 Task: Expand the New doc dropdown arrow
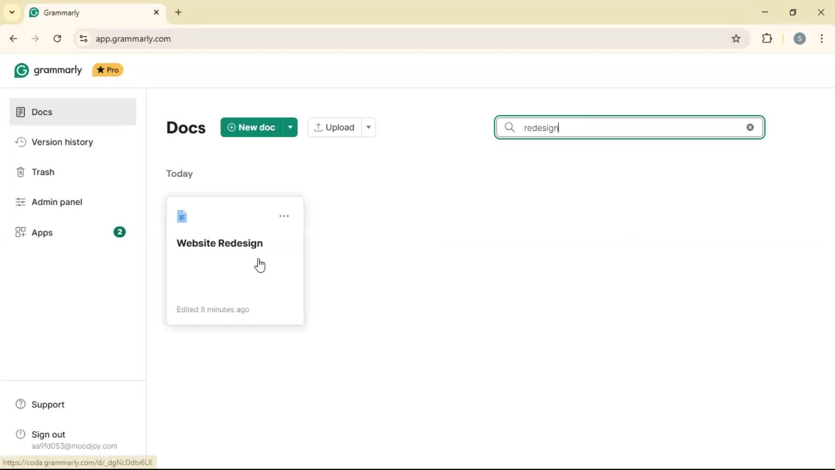point(290,128)
